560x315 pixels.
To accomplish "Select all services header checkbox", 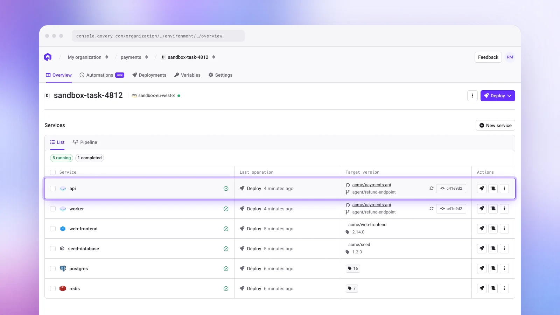I will tap(53, 172).
